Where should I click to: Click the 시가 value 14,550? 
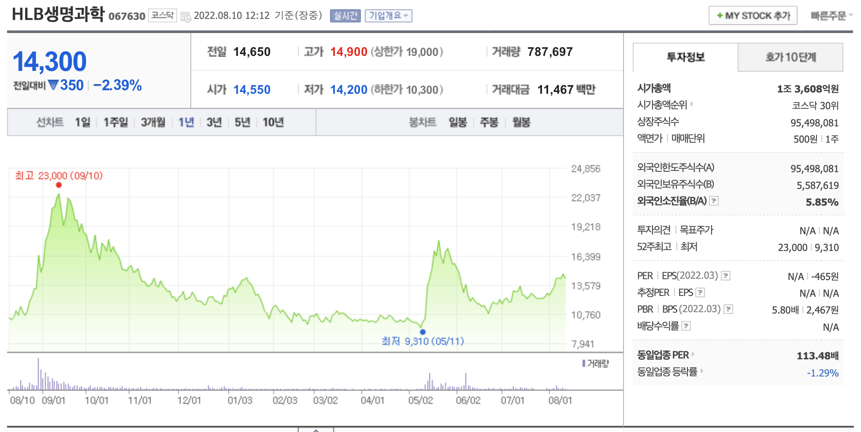pos(252,90)
